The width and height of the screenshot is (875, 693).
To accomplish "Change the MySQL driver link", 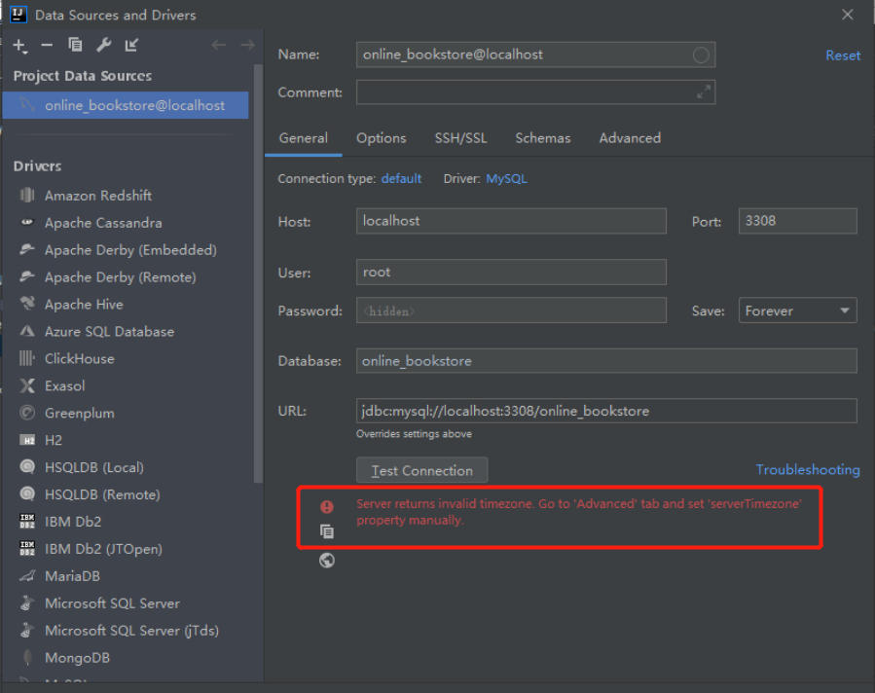I will [x=506, y=178].
